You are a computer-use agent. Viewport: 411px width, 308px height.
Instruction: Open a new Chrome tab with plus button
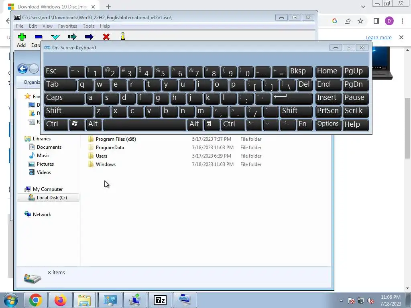[x=108, y=7]
